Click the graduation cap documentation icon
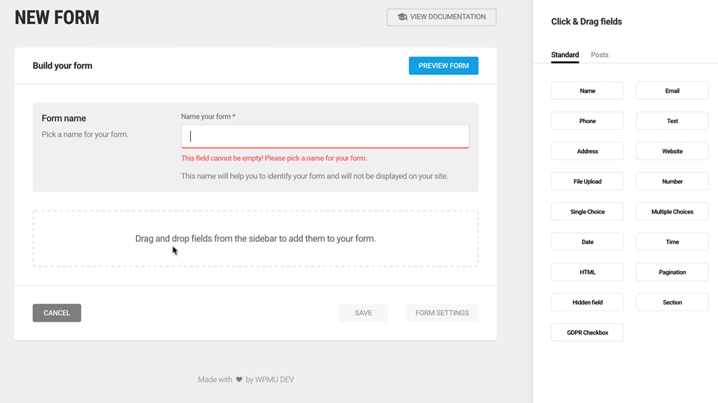 402,17
